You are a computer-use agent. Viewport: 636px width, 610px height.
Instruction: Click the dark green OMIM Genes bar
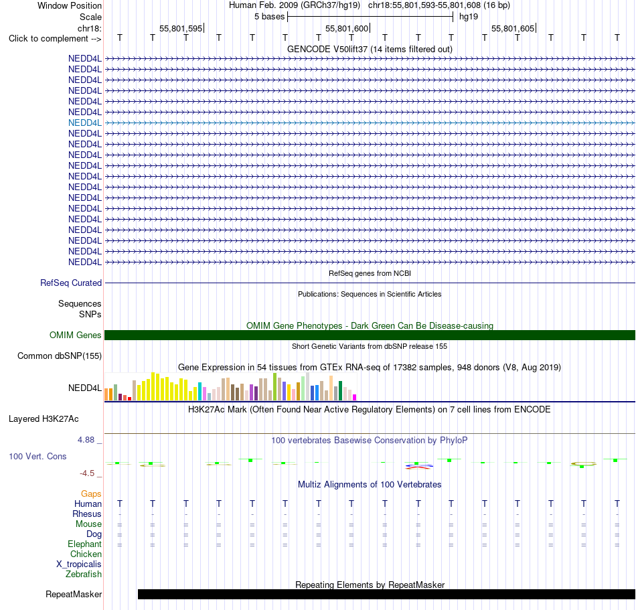coord(370,335)
